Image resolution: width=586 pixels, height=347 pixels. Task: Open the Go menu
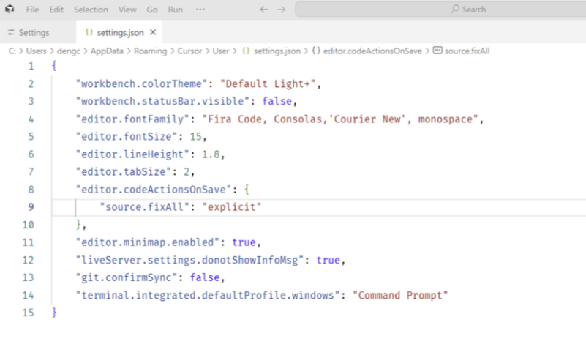click(152, 10)
